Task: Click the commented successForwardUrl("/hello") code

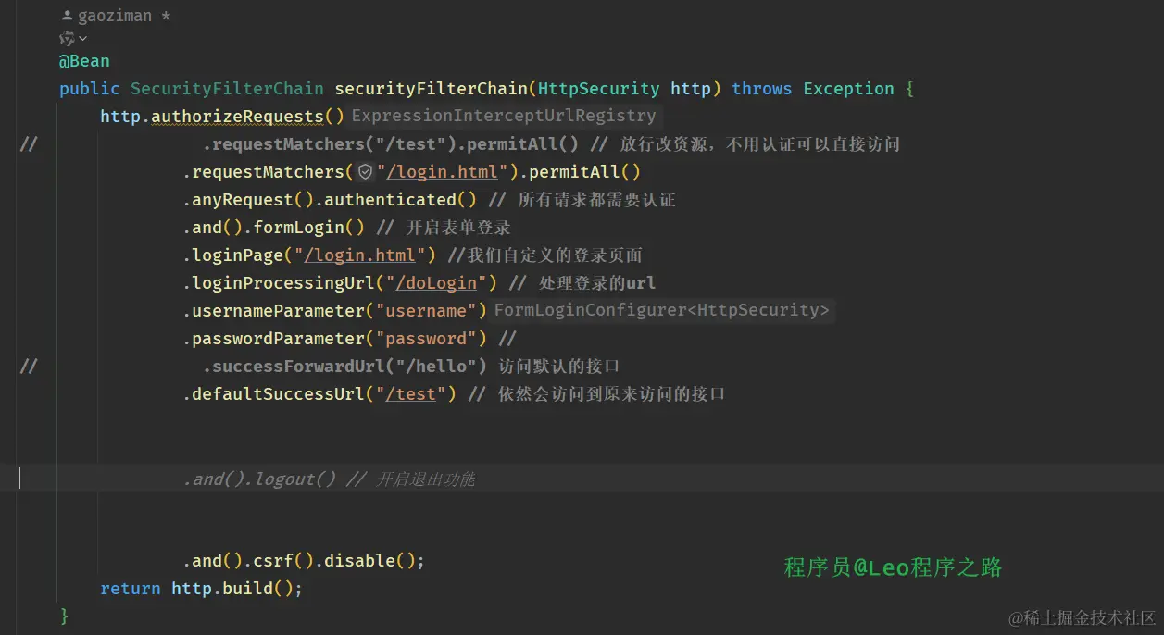Action: [x=344, y=367]
